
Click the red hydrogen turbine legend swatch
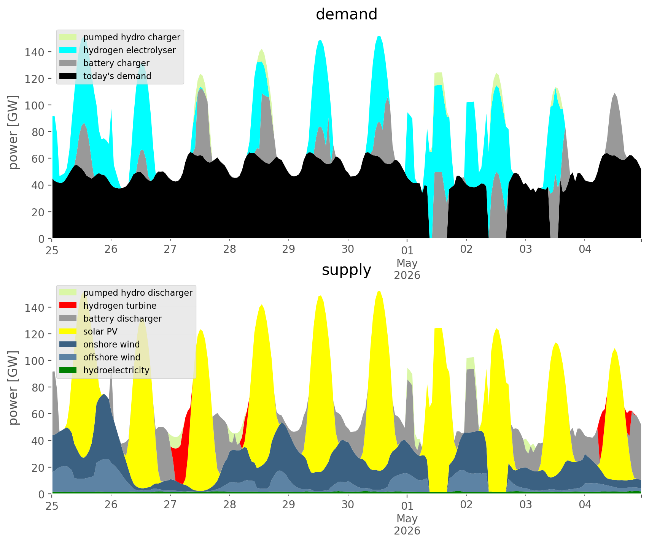(68, 305)
